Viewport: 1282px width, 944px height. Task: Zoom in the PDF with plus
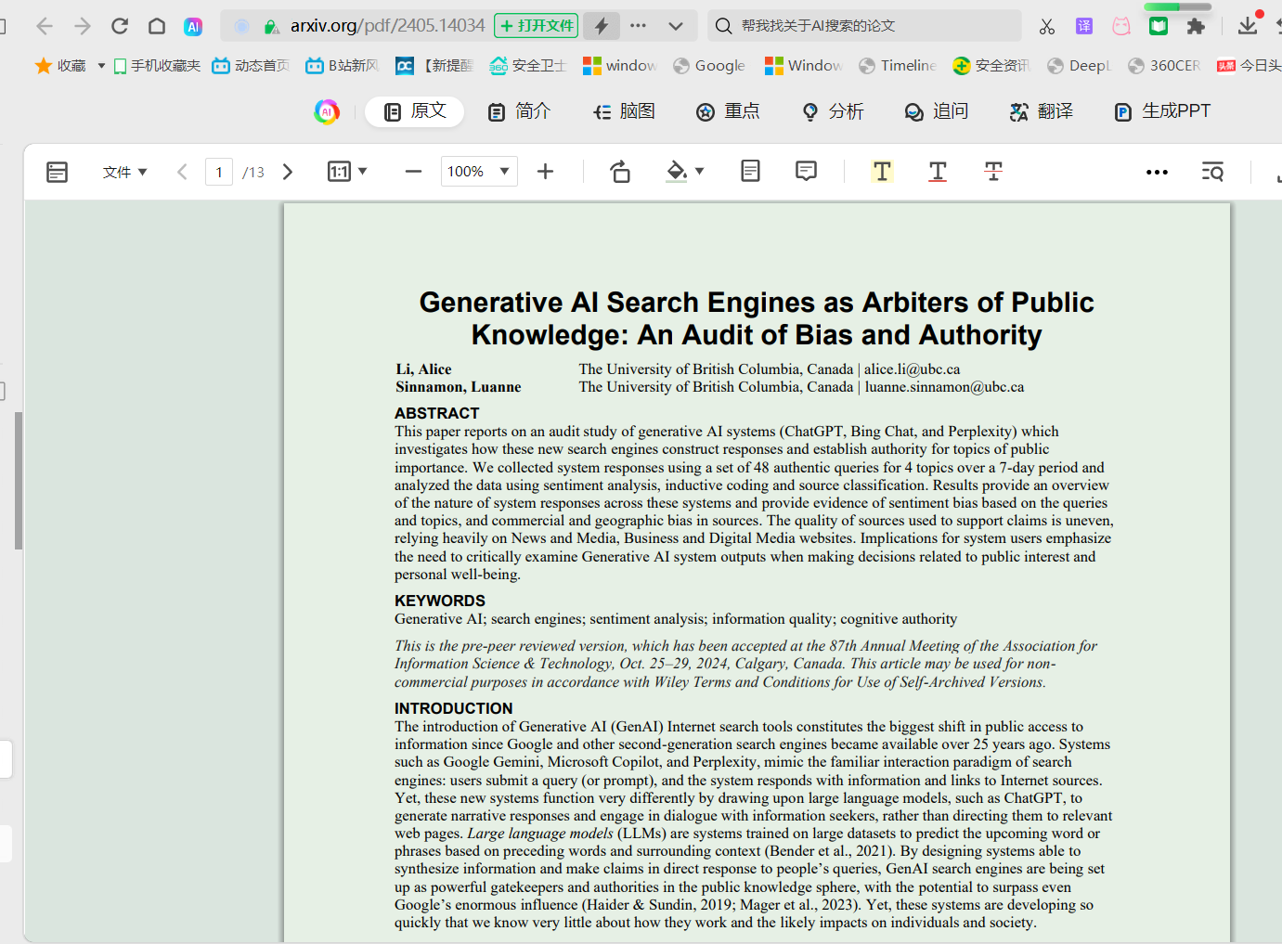click(545, 172)
